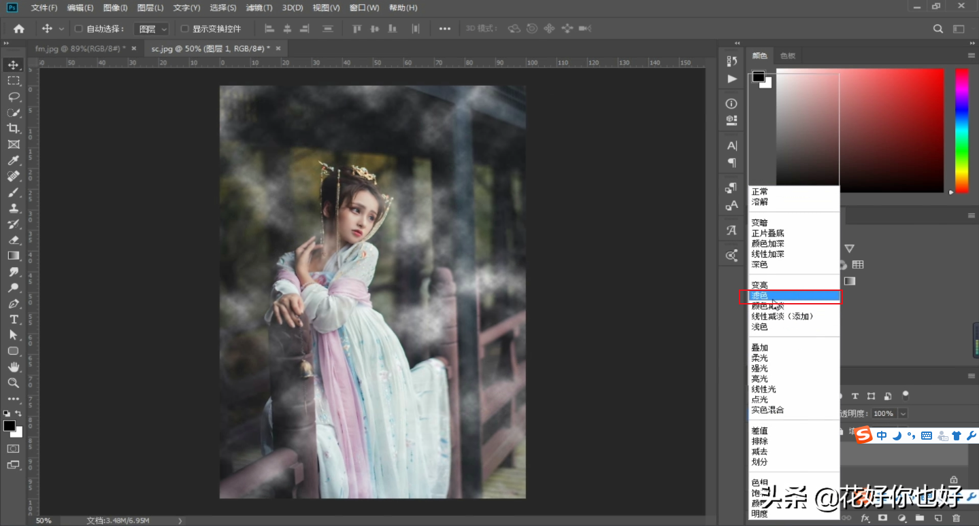Select the Lasso tool
The width and height of the screenshot is (979, 526).
(13, 97)
